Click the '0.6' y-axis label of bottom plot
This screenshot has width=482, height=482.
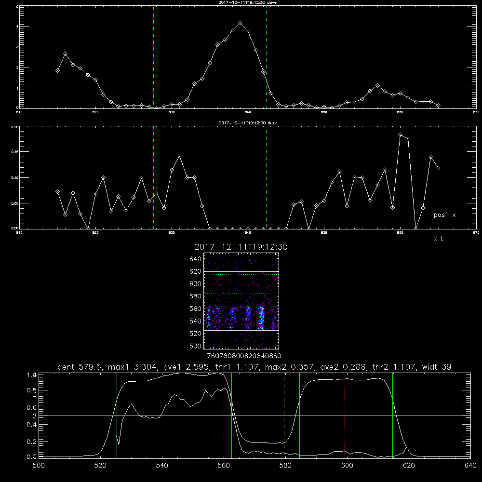pyautogui.click(x=32, y=407)
